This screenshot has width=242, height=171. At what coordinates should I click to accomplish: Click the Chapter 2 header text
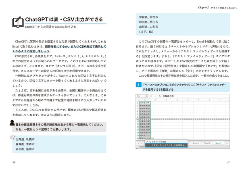[x=203, y=8]
